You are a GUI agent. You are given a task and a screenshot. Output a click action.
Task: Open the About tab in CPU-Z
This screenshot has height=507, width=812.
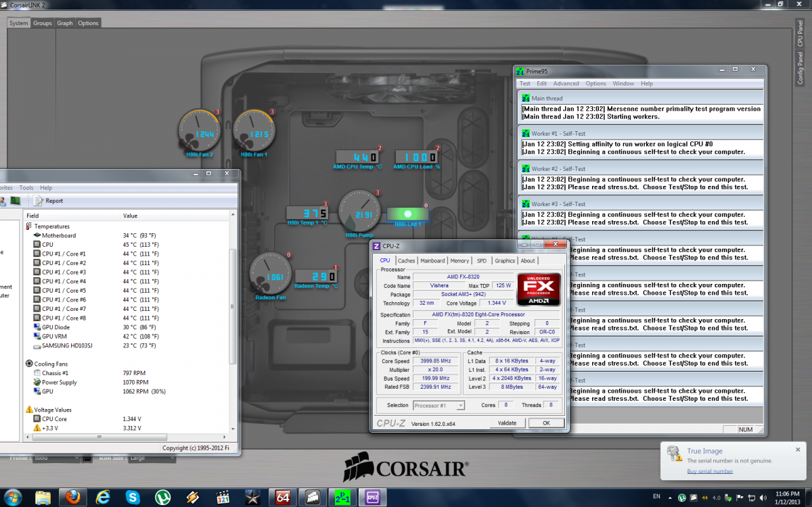(528, 260)
